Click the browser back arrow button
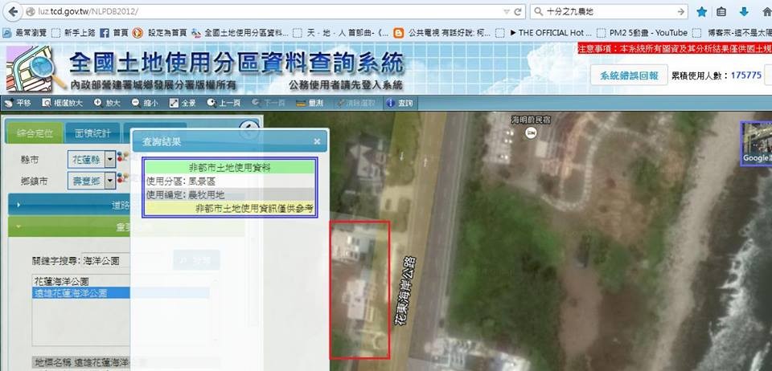This screenshot has height=371, width=772. click(12, 11)
